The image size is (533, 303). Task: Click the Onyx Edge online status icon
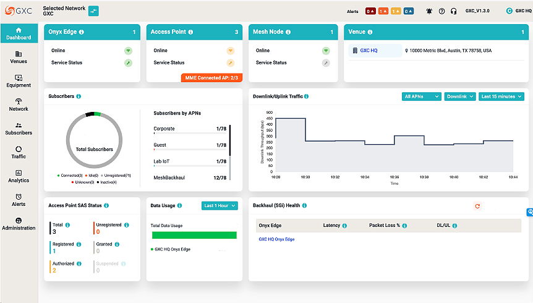[x=128, y=51]
